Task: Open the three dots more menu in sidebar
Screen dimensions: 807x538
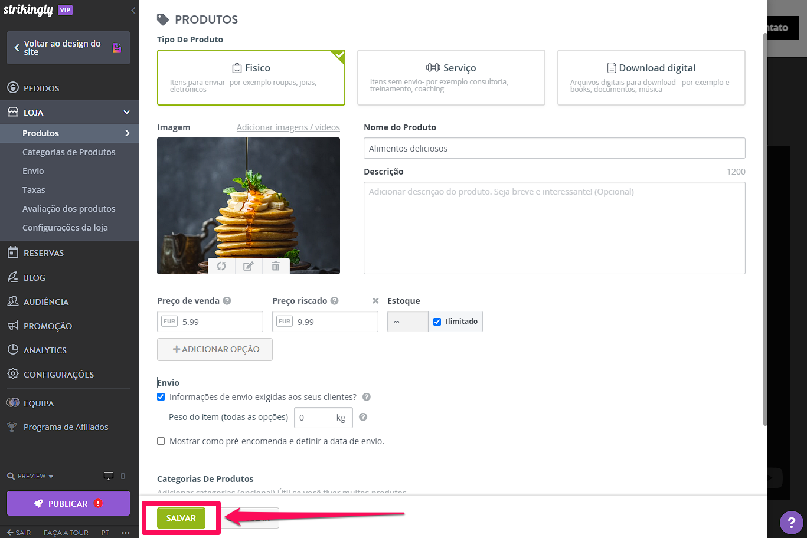Action: [126, 533]
